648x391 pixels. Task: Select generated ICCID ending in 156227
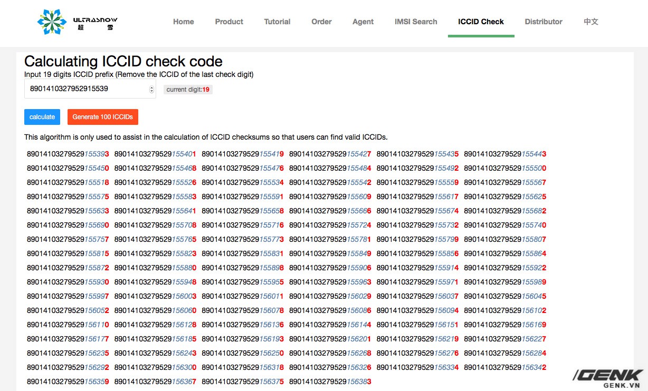tap(505, 339)
